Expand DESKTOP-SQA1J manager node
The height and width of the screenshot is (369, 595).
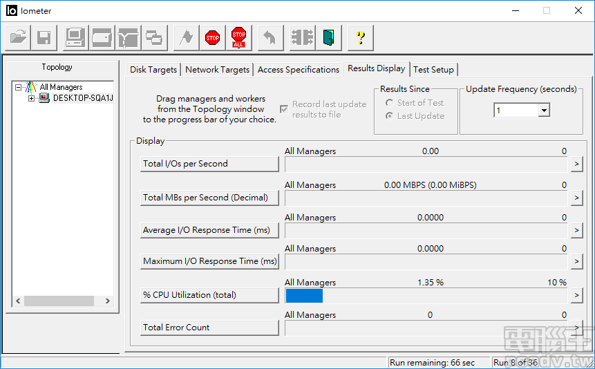pyautogui.click(x=31, y=98)
